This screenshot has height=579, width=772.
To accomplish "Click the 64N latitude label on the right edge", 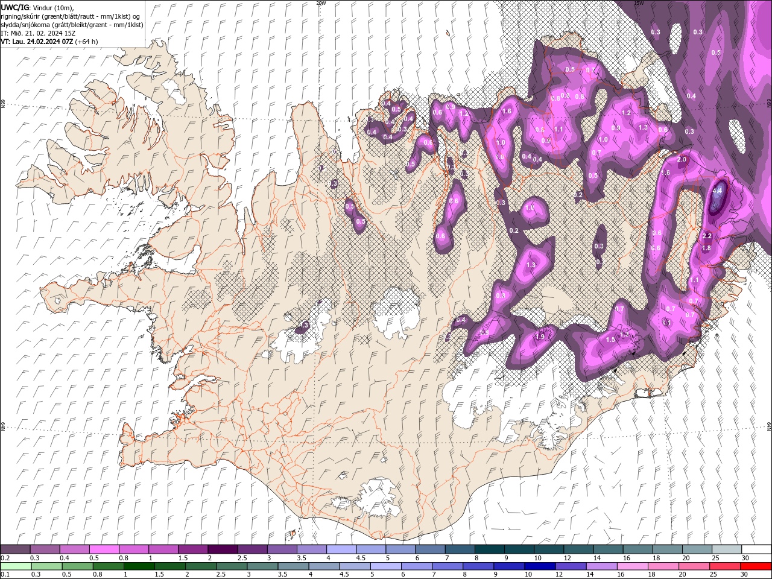I will (769, 426).
